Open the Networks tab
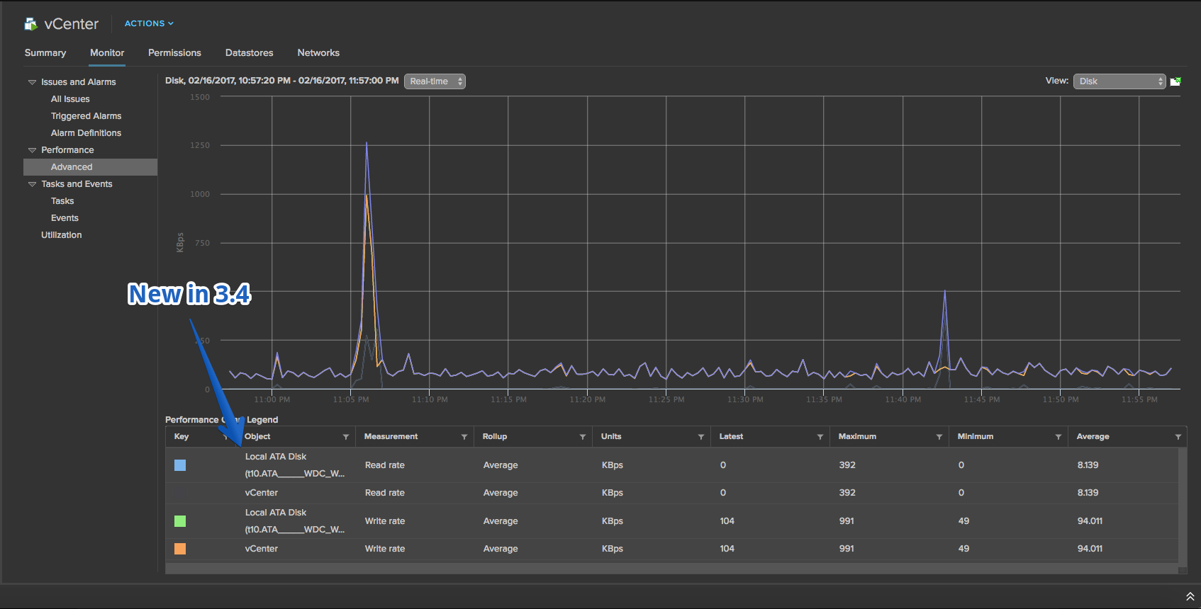 [x=318, y=53]
